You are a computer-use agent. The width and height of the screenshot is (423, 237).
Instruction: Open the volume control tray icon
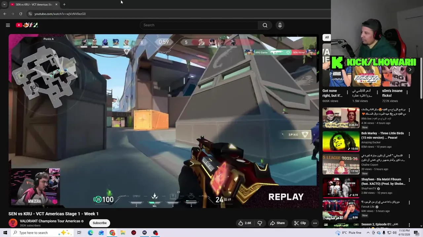pos(395,233)
